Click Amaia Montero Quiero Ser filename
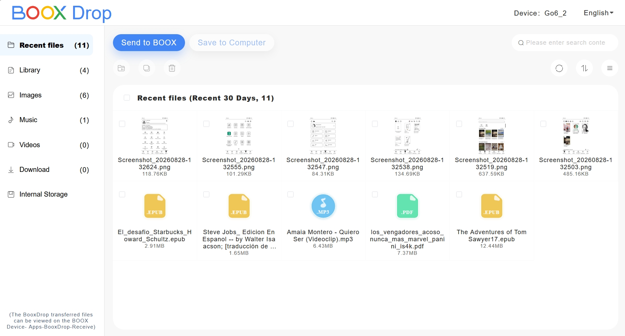Image resolution: width=625 pixels, height=336 pixels. (323, 236)
